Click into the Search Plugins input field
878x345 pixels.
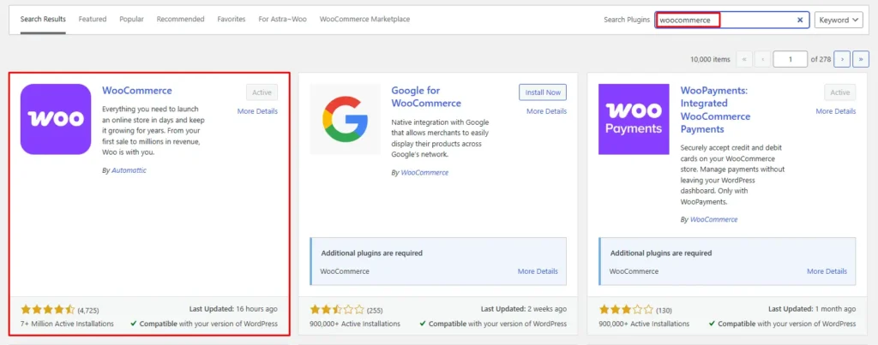[x=732, y=21]
